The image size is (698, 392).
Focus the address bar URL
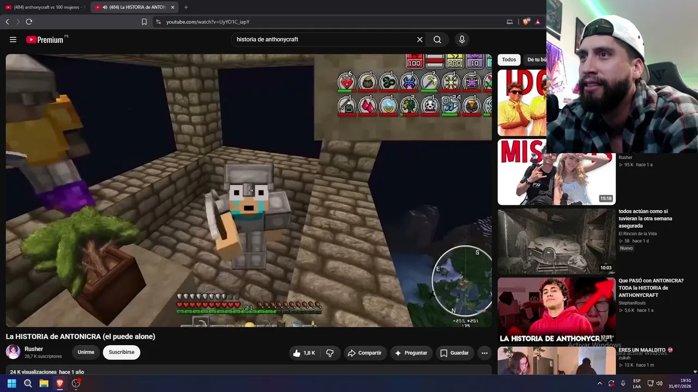(x=208, y=22)
